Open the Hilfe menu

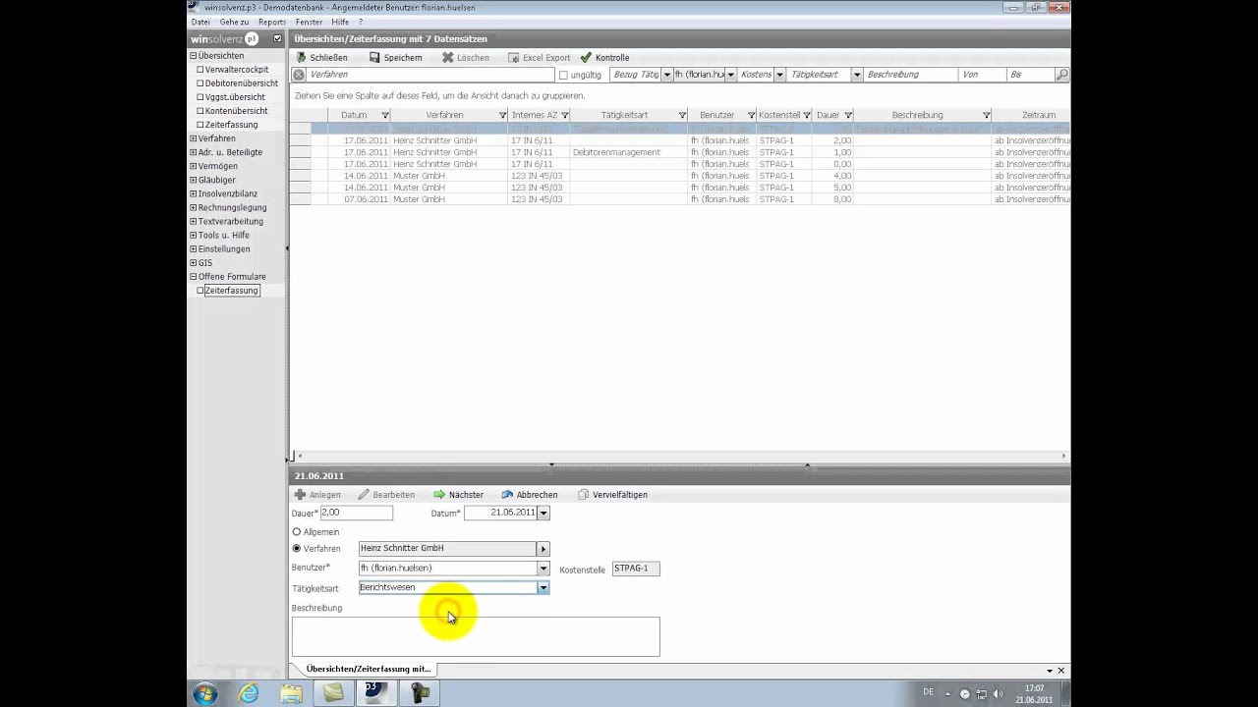click(x=340, y=22)
